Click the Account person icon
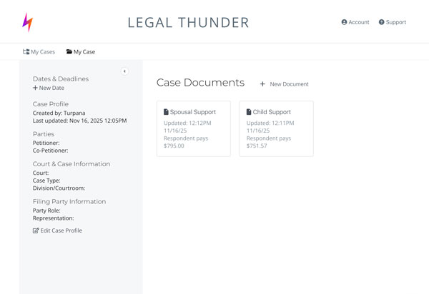Image resolution: width=429 pixels, height=294 pixels. (x=344, y=22)
